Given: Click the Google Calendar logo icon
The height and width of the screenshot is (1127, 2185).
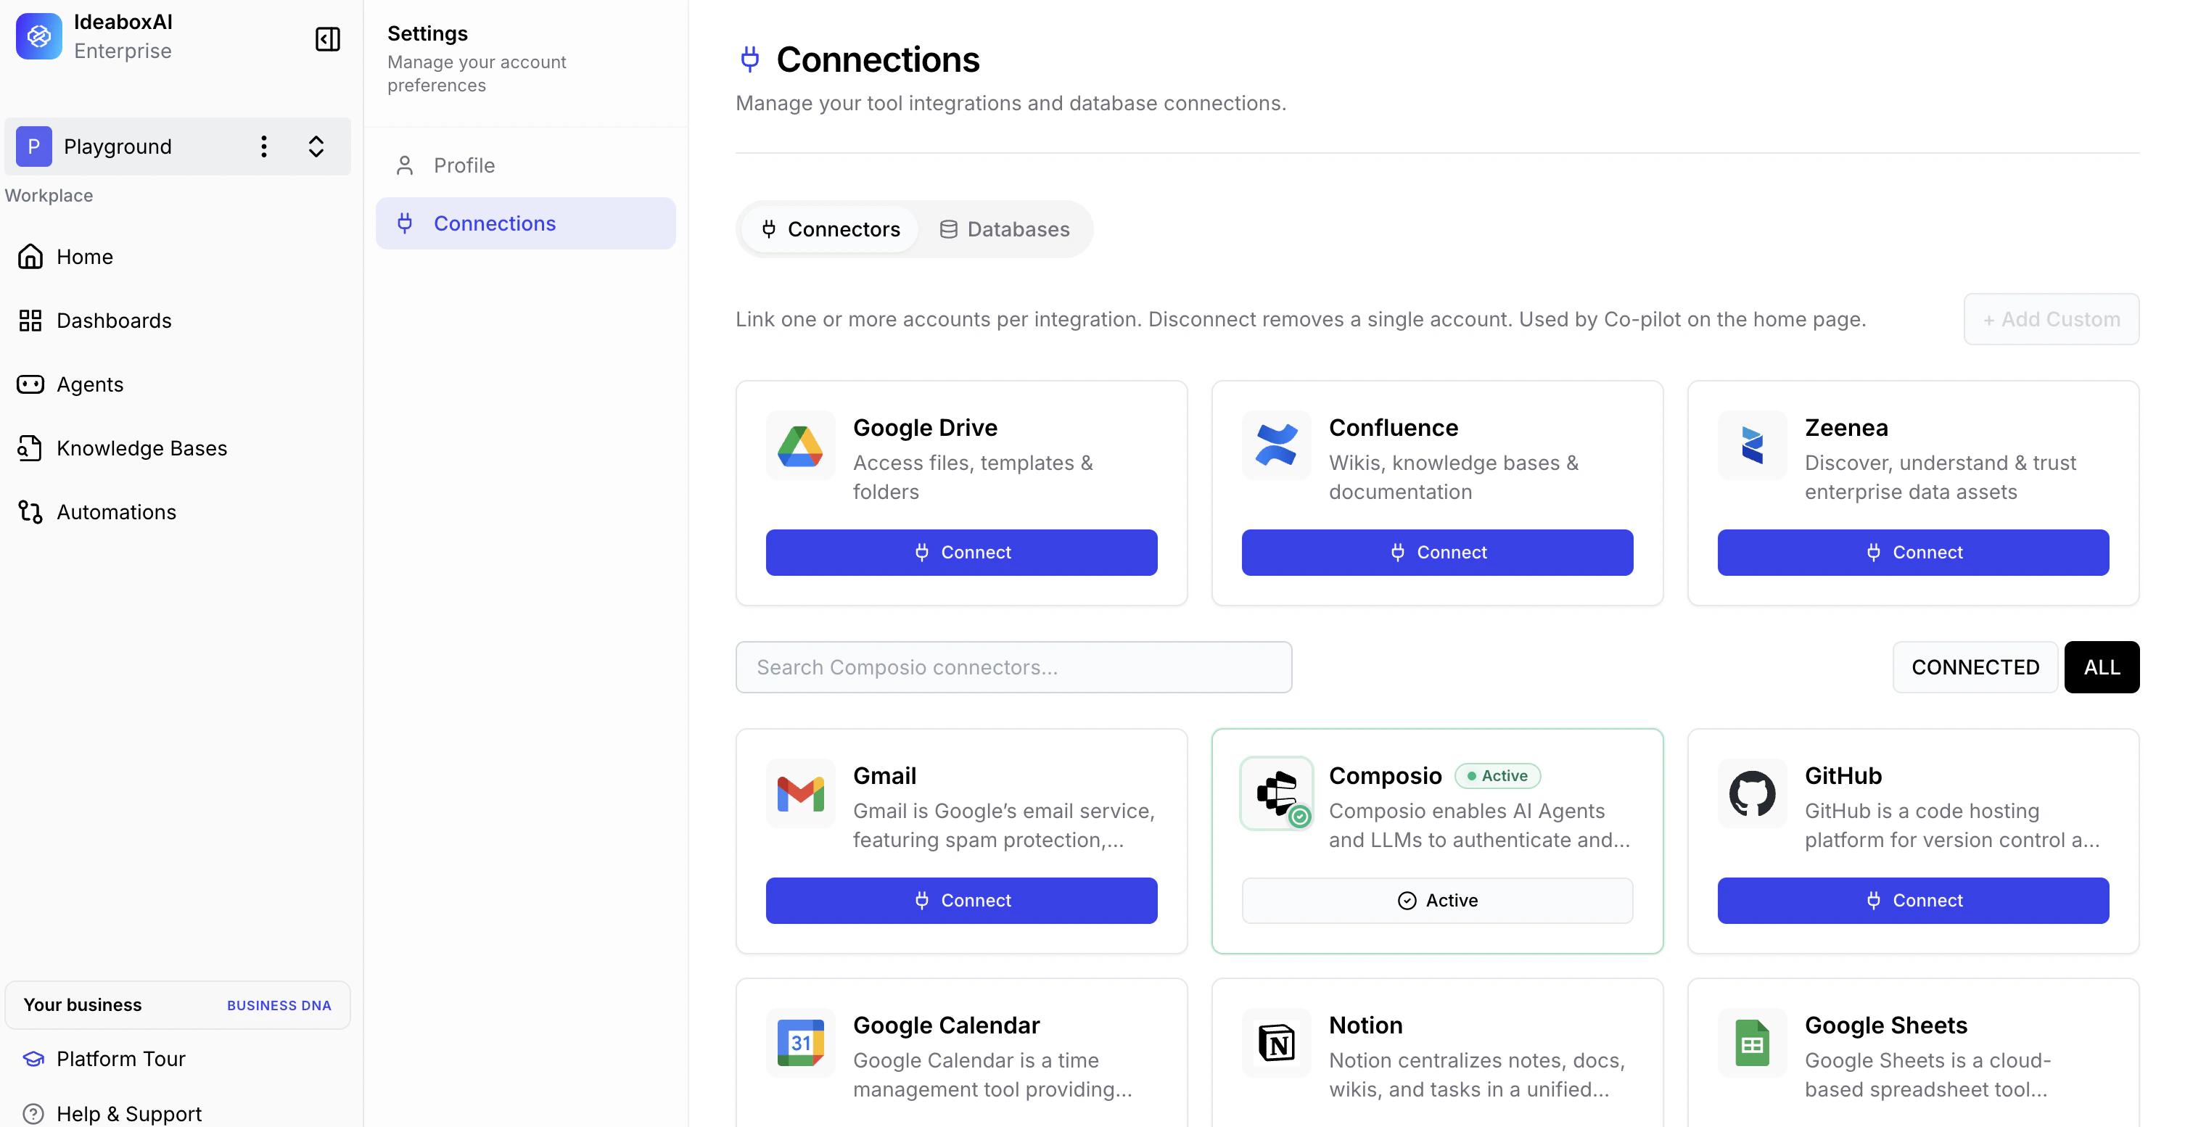Looking at the screenshot, I should tap(800, 1043).
